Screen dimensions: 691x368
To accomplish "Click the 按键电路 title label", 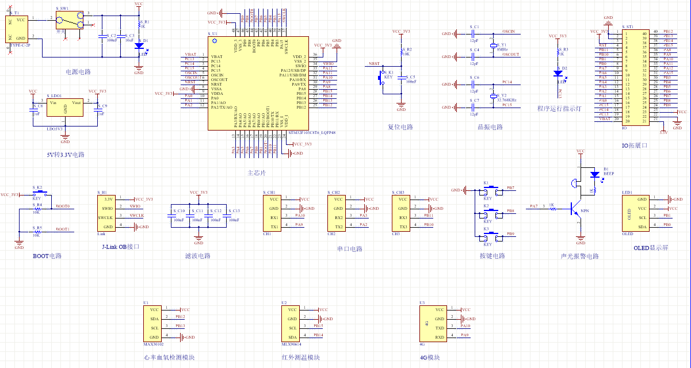I will tap(492, 256).
